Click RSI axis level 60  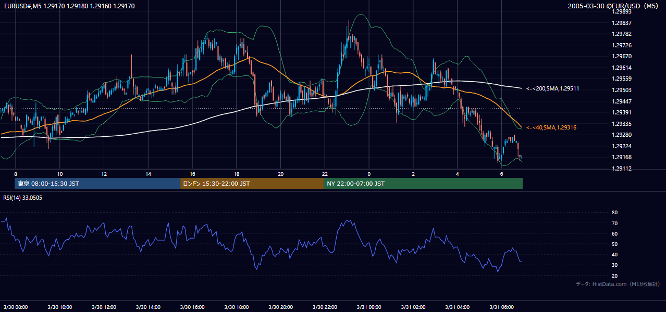tap(614, 233)
